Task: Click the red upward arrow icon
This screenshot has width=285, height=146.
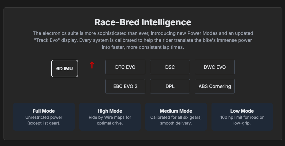Action: tap(92, 65)
